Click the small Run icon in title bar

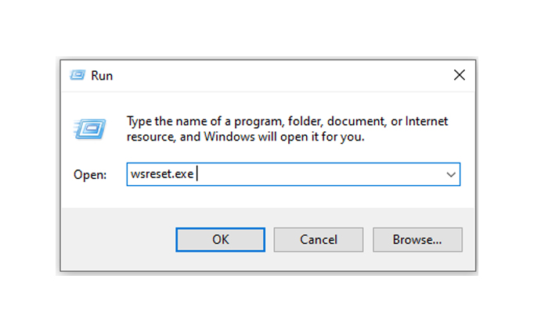[77, 75]
